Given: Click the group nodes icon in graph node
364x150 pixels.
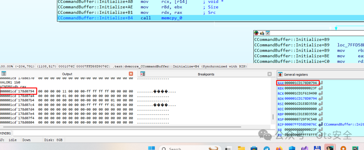Looking at the screenshot, I should tap(267, 33).
